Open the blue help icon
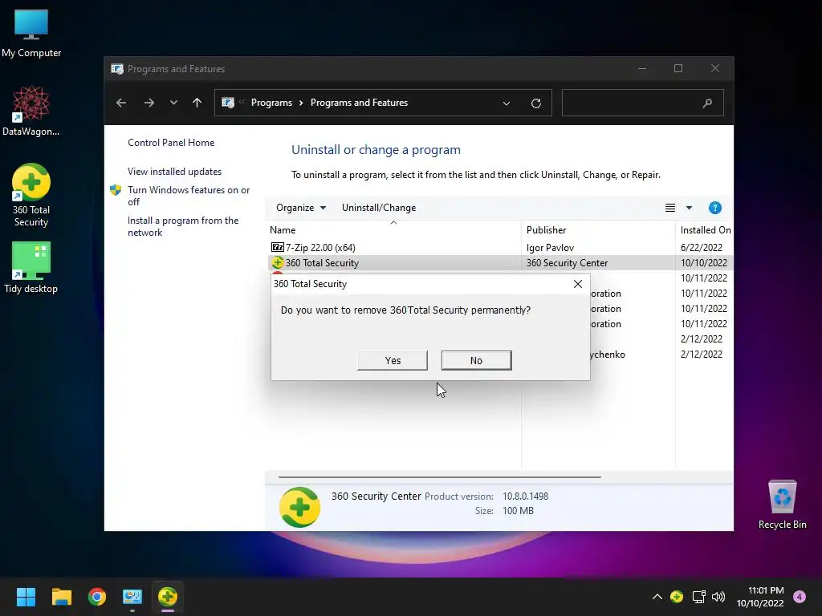Screen dimensions: 822x616 [714, 208]
